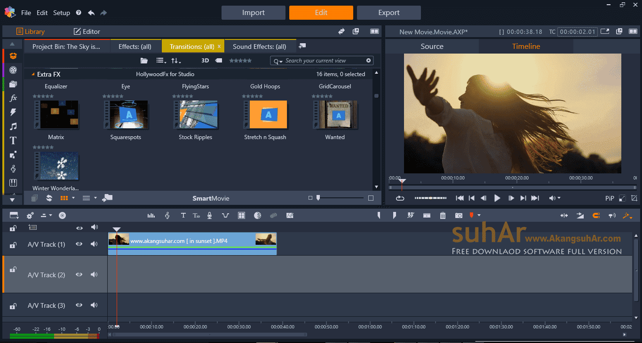Click the voice-over microphone icon

[x=210, y=215]
